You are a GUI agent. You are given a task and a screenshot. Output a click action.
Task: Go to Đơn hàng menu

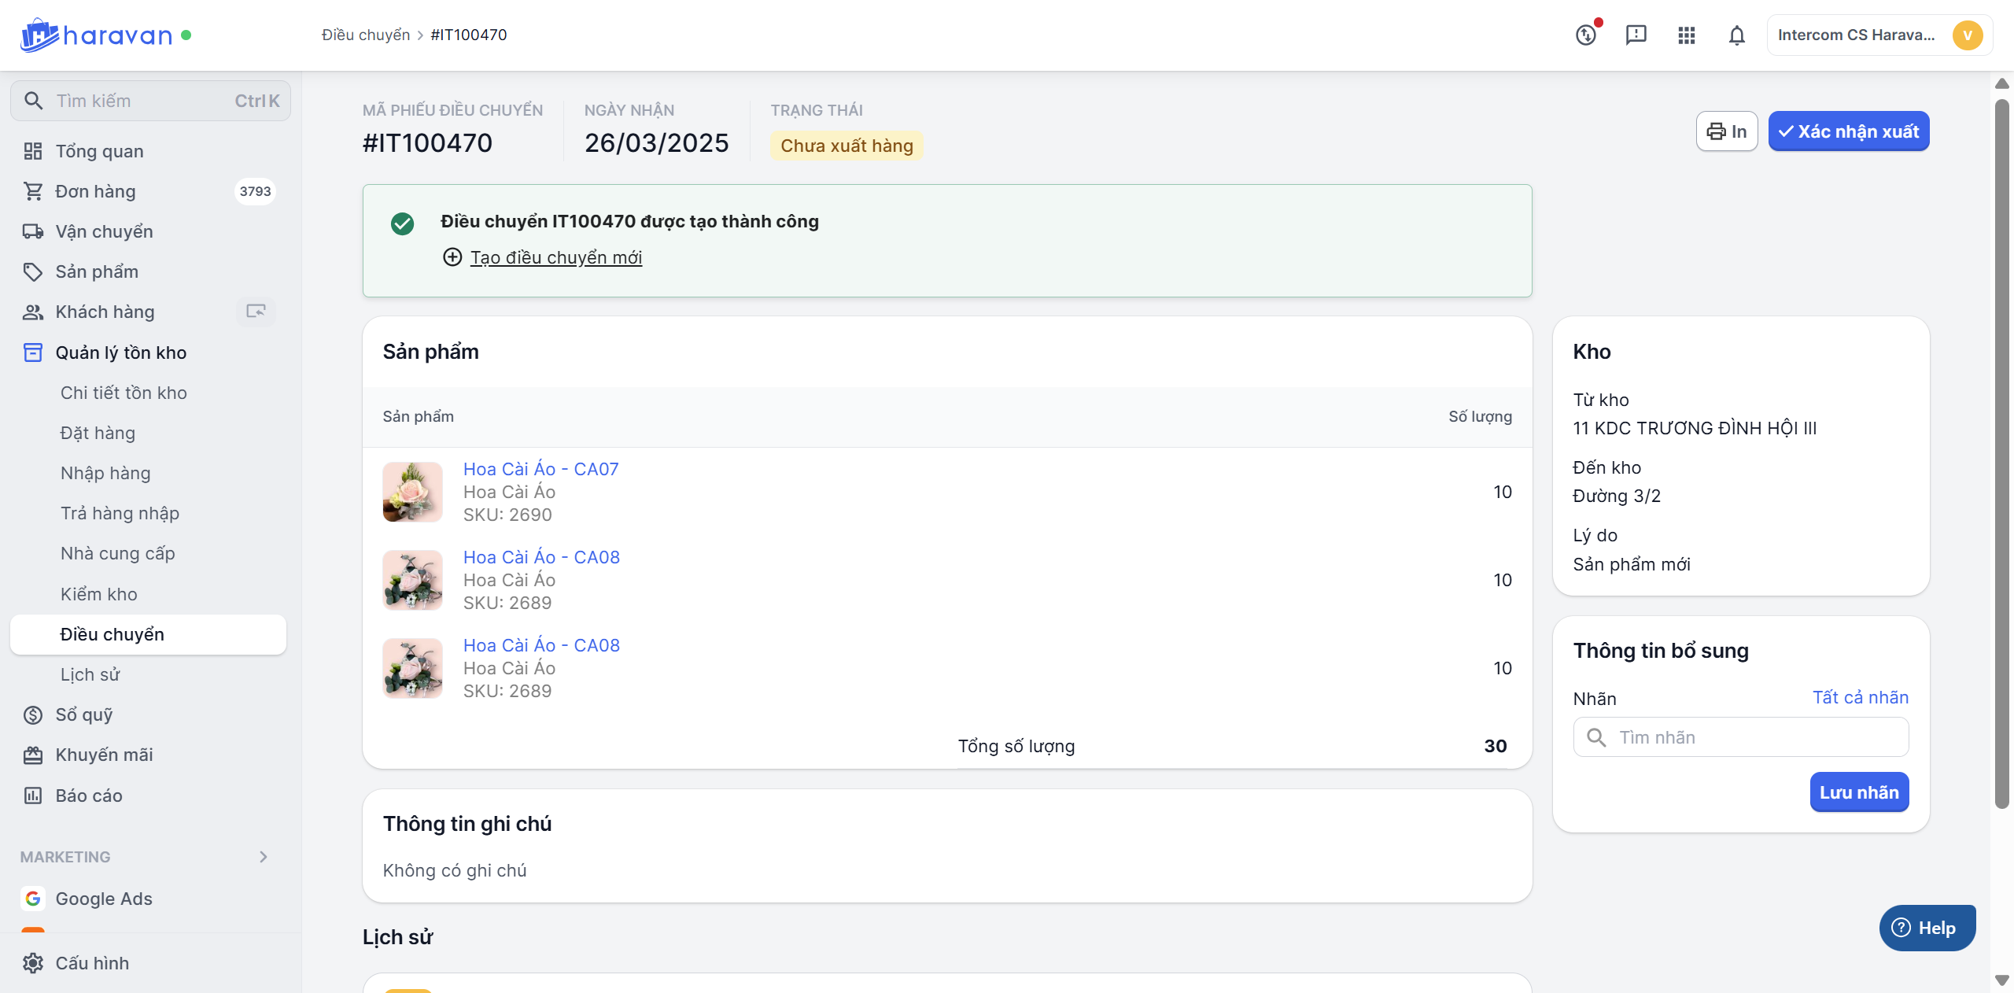pyautogui.click(x=95, y=191)
